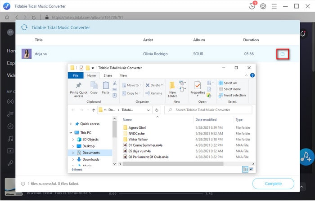Switch to details view icon

[x=245, y=169]
